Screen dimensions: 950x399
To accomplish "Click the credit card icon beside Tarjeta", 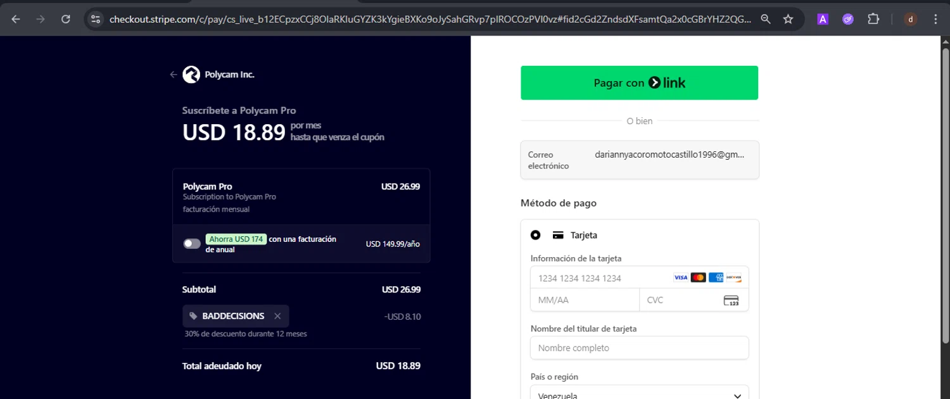I will [558, 235].
